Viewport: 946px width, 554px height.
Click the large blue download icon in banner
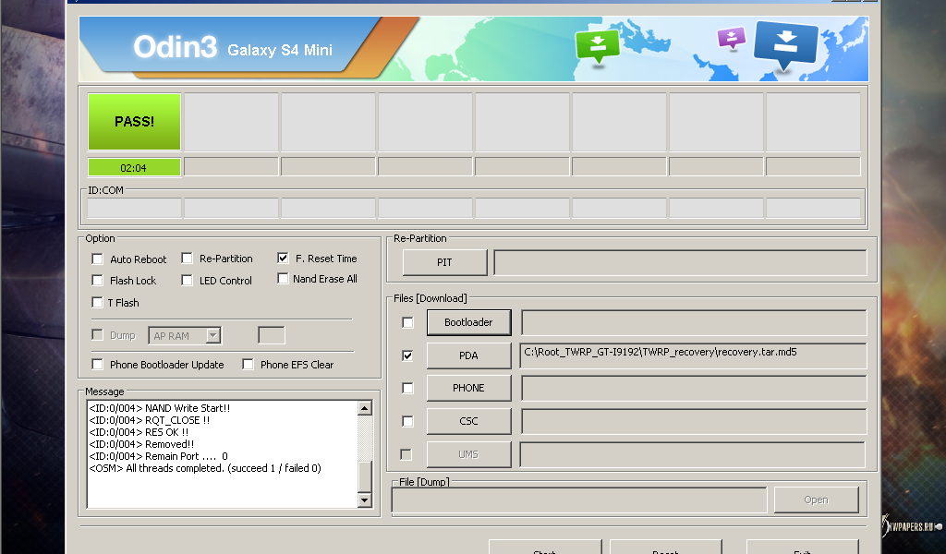tap(786, 43)
